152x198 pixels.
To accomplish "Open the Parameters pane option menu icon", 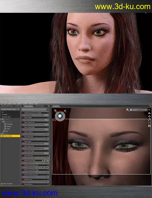I will pos(49,106).
